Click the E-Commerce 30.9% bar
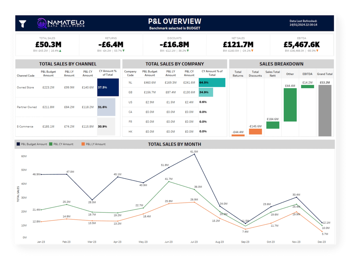 (106, 126)
